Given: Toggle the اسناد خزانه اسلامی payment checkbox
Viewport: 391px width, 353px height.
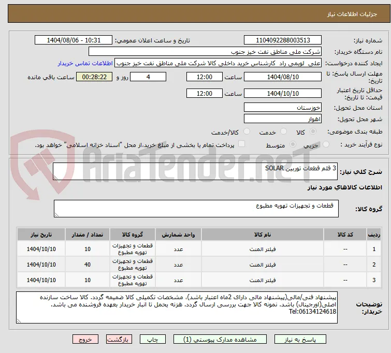Looking at the screenshot, I should 242,144.
